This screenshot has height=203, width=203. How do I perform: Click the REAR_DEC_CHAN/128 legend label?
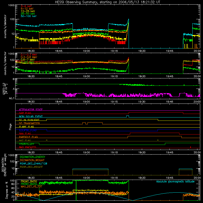(x=33, y=164)
